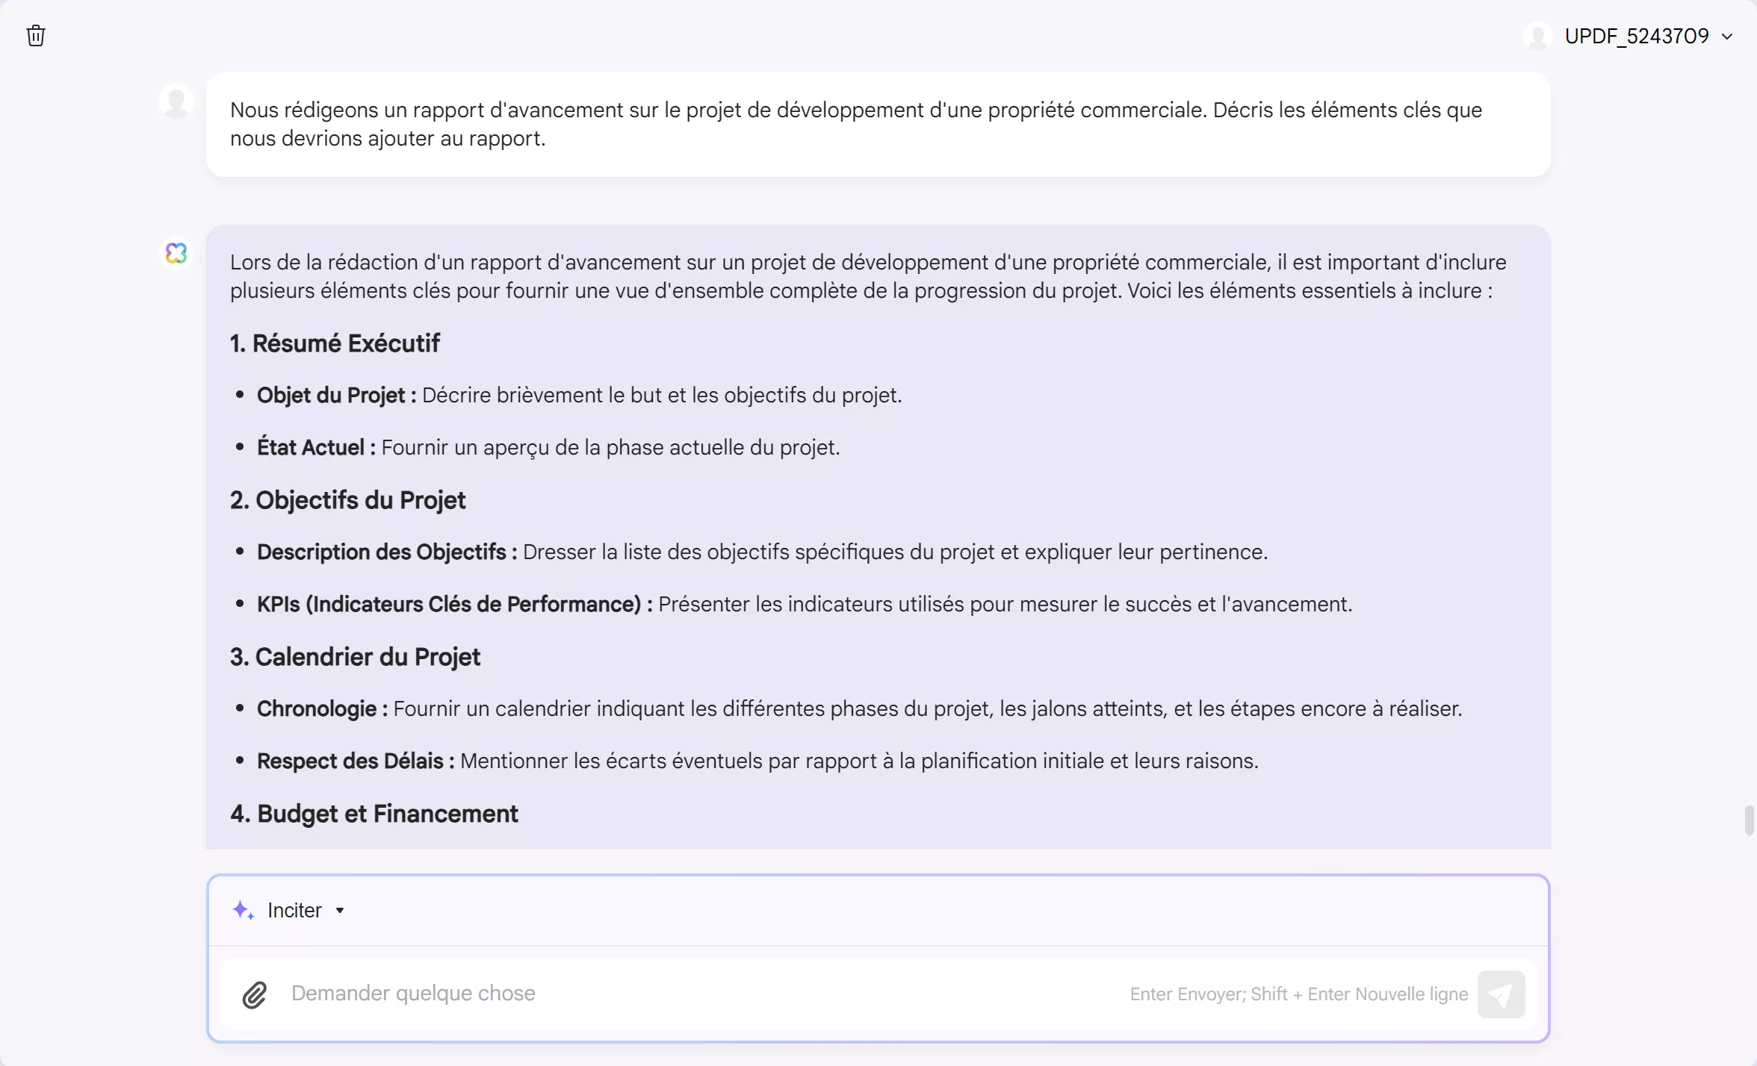This screenshot has height=1066, width=1757.
Task: Select the account name UPDF_5243709
Action: (x=1636, y=35)
